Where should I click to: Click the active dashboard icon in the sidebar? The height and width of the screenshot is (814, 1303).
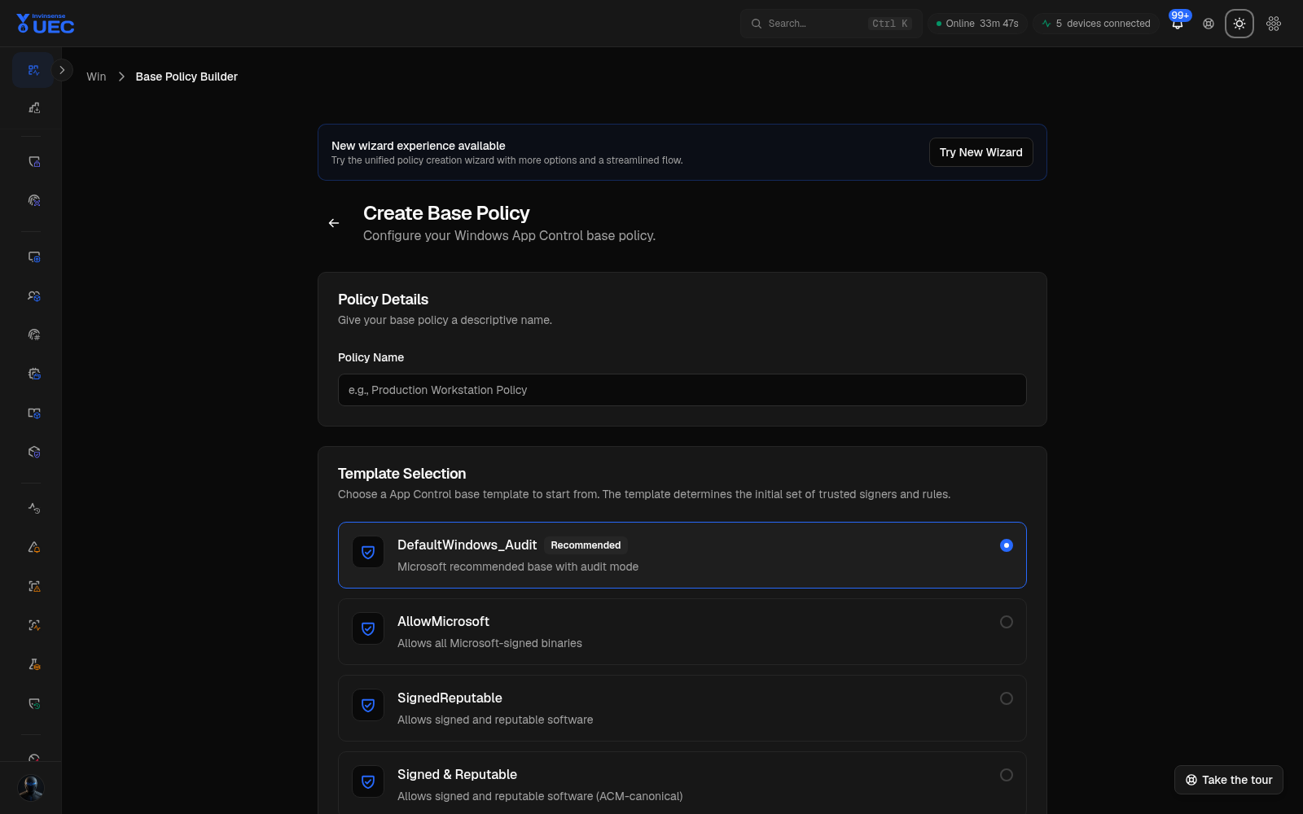pyautogui.click(x=33, y=70)
